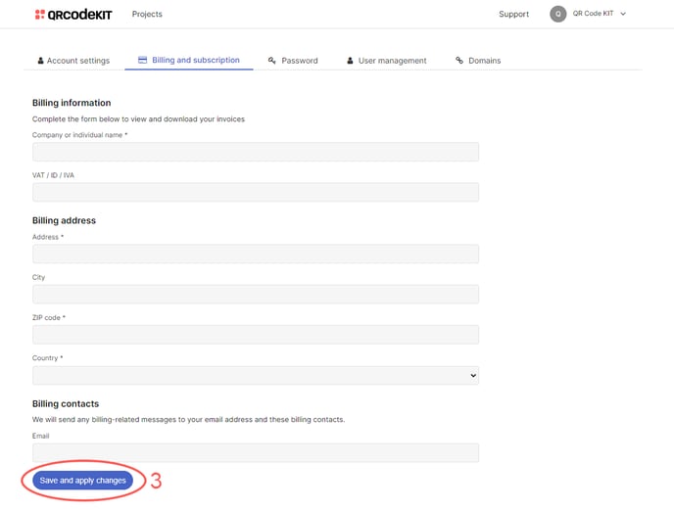Open the Password tab
Viewport: 674px width, 510px height.
tap(299, 61)
